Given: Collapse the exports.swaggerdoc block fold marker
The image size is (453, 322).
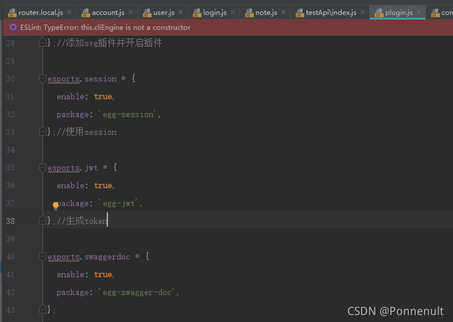Looking at the screenshot, I should pos(42,257).
